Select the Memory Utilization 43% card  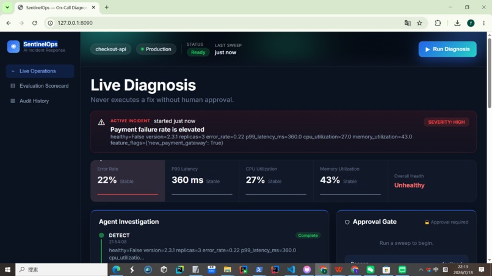pyautogui.click(x=350, y=181)
